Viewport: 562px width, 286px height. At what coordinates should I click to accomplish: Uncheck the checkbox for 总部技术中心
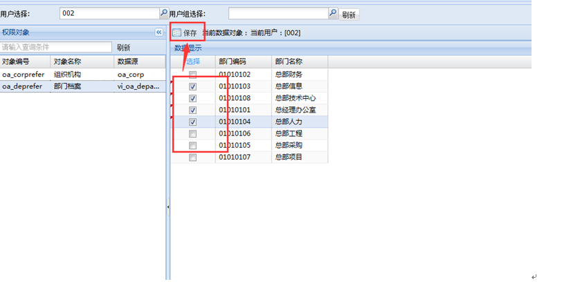[x=193, y=98]
